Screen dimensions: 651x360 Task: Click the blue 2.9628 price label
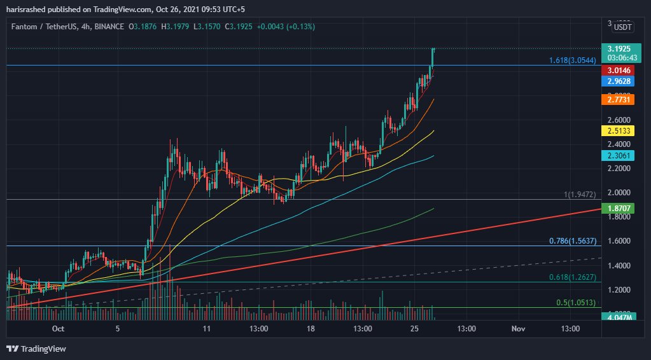point(619,81)
